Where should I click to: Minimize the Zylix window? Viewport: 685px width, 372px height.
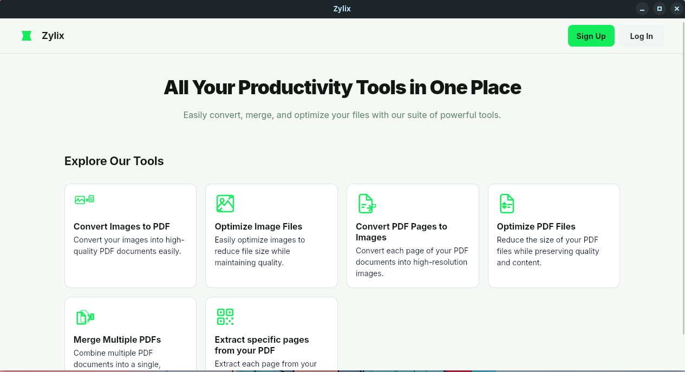click(642, 9)
